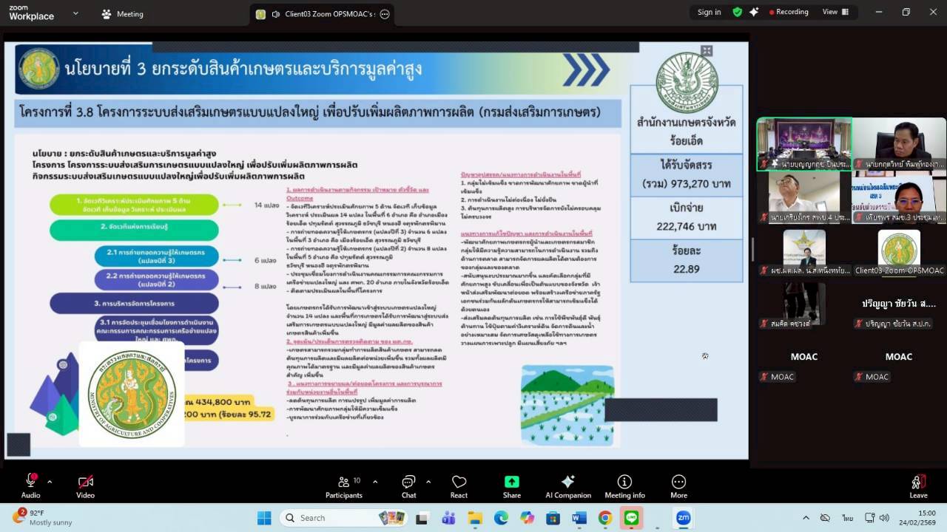Open the More options in the meeting toolbar
The image size is (947, 532).
click(678, 485)
